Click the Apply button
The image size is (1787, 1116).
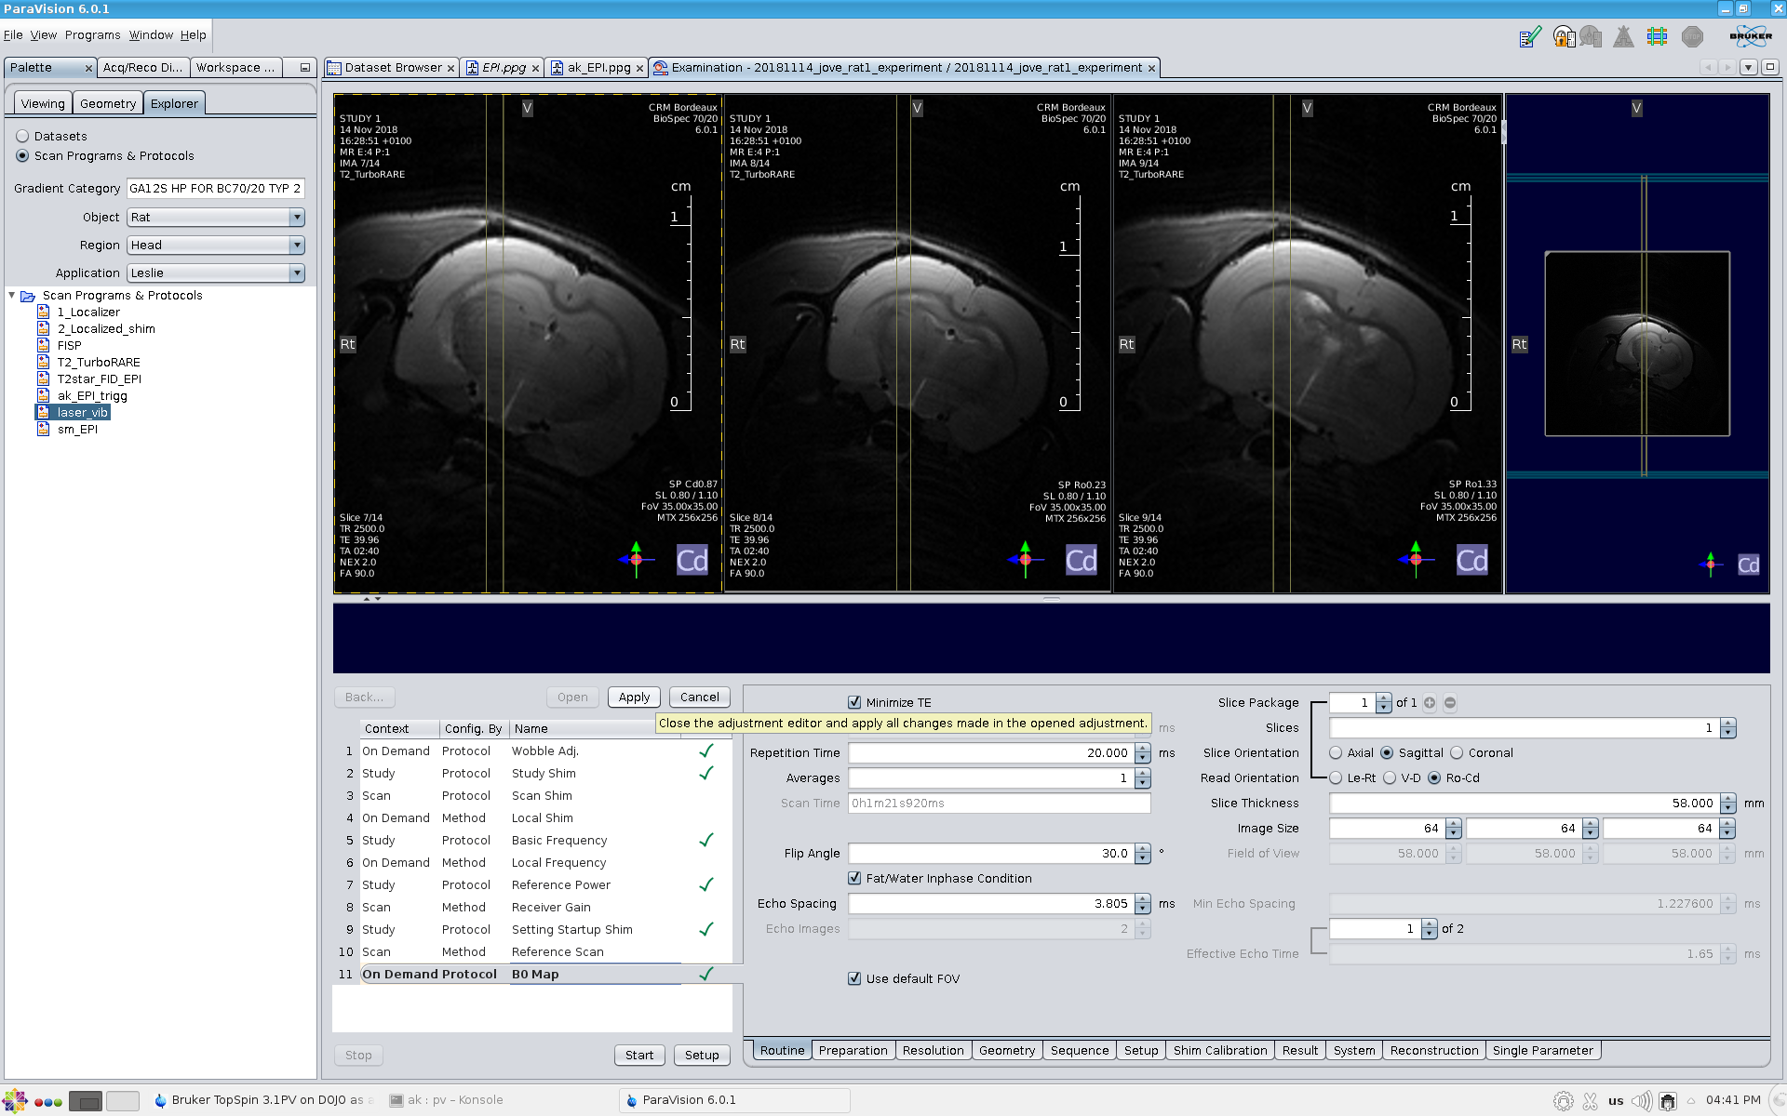tap(634, 697)
